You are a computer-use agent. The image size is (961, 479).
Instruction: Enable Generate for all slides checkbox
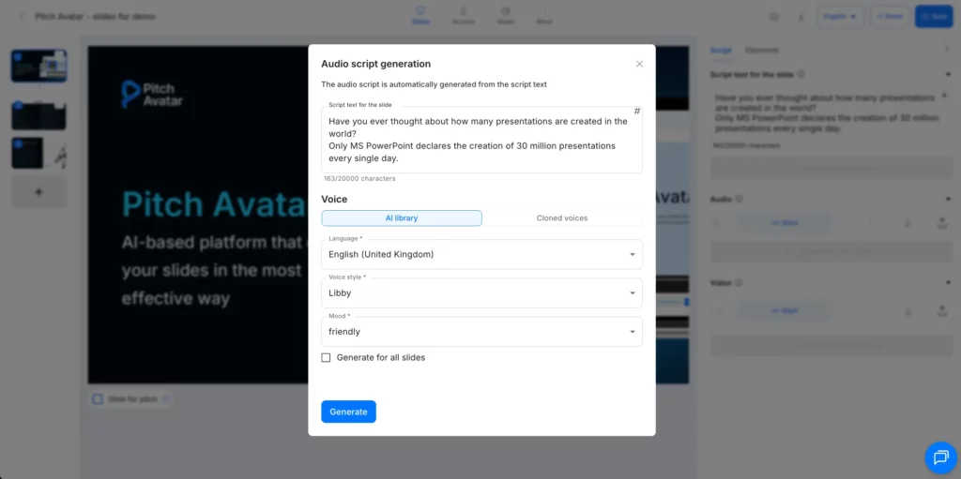(x=327, y=357)
